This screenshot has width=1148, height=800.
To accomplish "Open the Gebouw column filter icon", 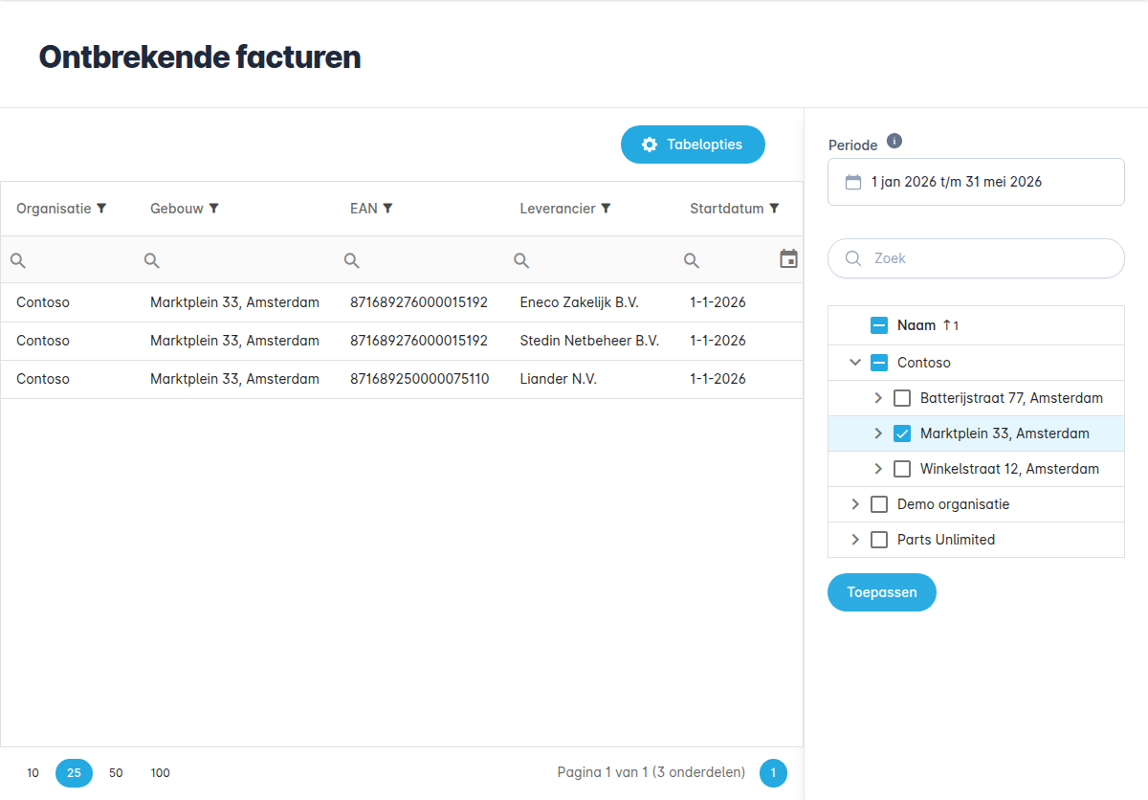I will pyautogui.click(x=214, y=209).
